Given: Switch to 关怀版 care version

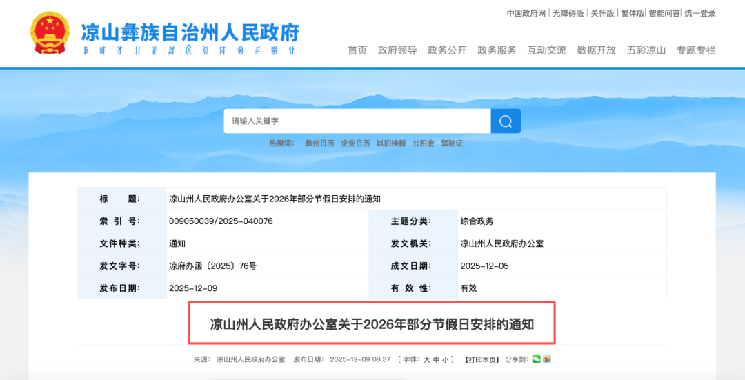Looking at the screenshot, I should [602, 13].
